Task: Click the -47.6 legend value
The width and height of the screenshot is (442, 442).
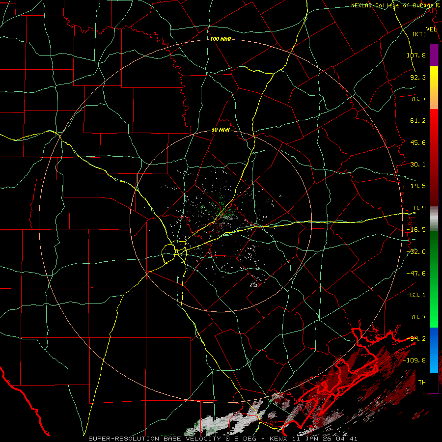Action: click(416, 274)
